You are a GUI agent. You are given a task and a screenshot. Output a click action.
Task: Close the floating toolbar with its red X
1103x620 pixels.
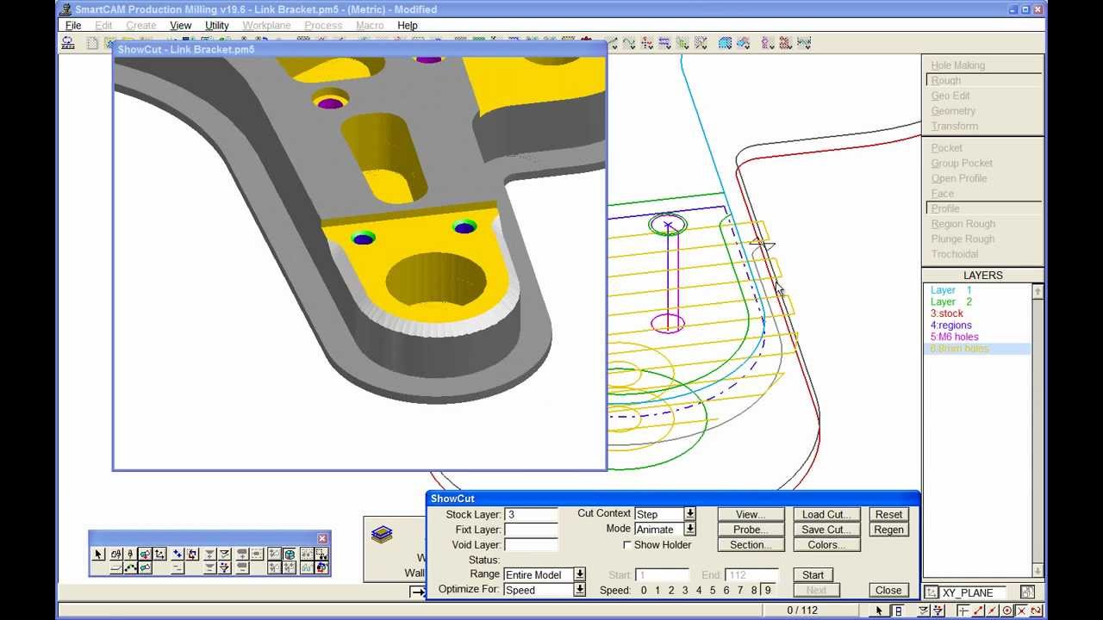[x=322, y=538]
